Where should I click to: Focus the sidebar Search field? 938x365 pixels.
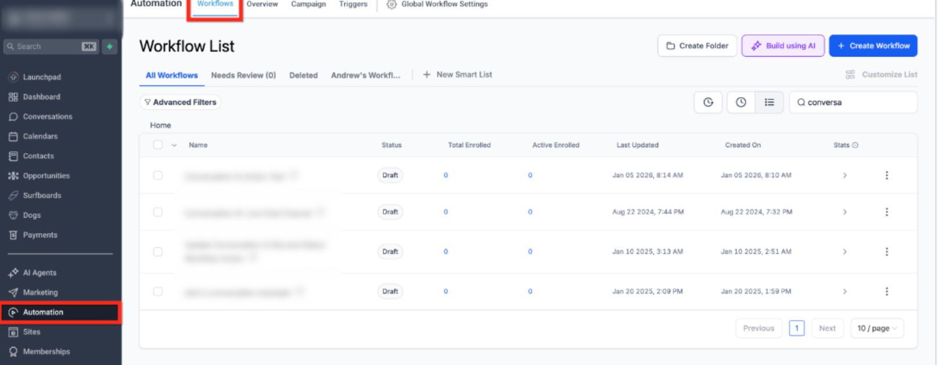click(51, 46)
